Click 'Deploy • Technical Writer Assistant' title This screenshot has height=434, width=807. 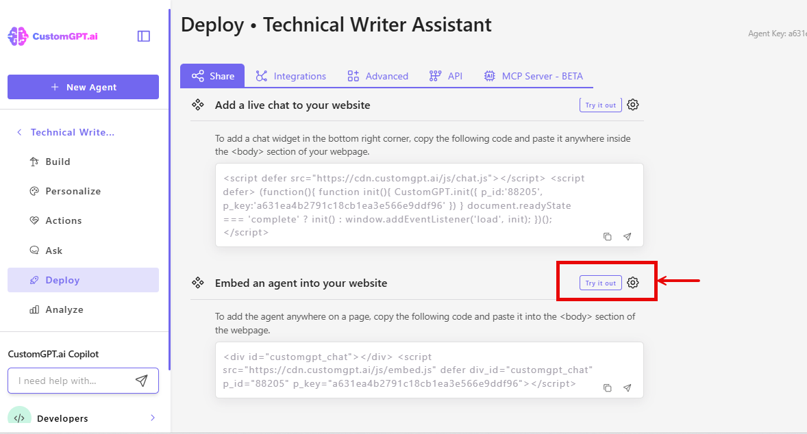tap(336, 25)
